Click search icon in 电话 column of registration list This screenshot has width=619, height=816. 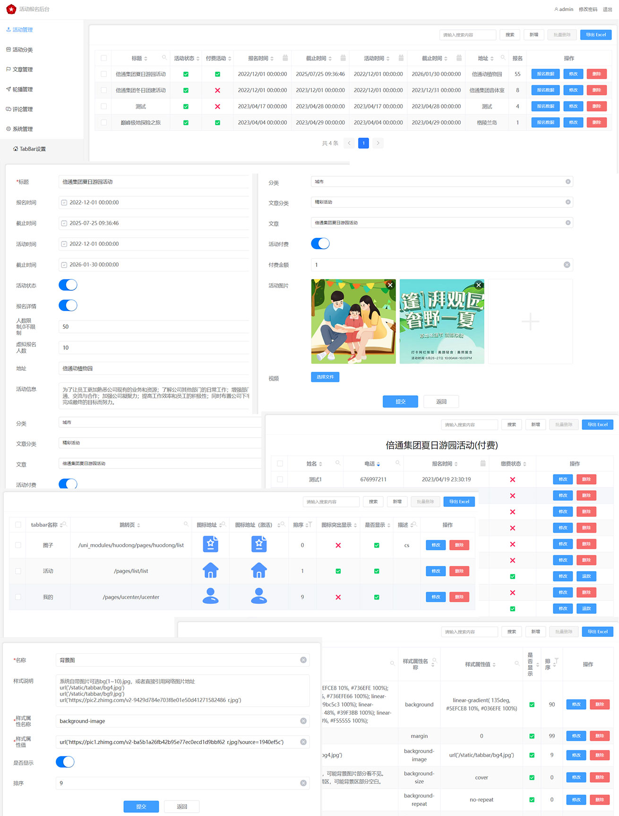click(398, 463)
